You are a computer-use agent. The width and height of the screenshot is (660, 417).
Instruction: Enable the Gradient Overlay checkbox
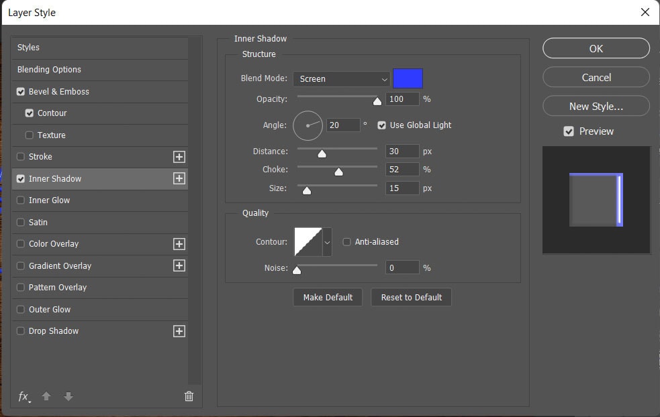point(21,265)
